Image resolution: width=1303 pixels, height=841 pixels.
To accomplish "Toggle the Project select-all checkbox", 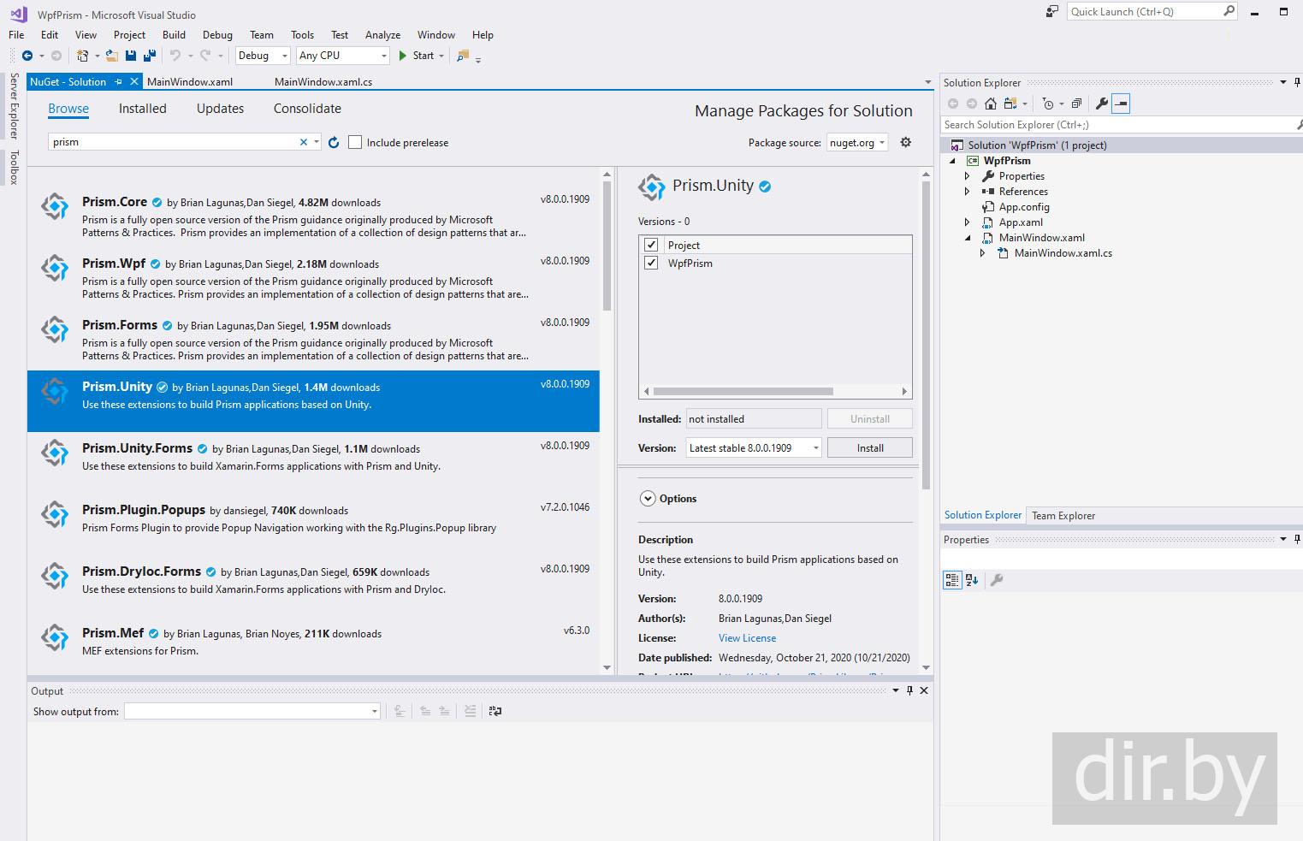I will pyautogui.click(x=651, y=246).
